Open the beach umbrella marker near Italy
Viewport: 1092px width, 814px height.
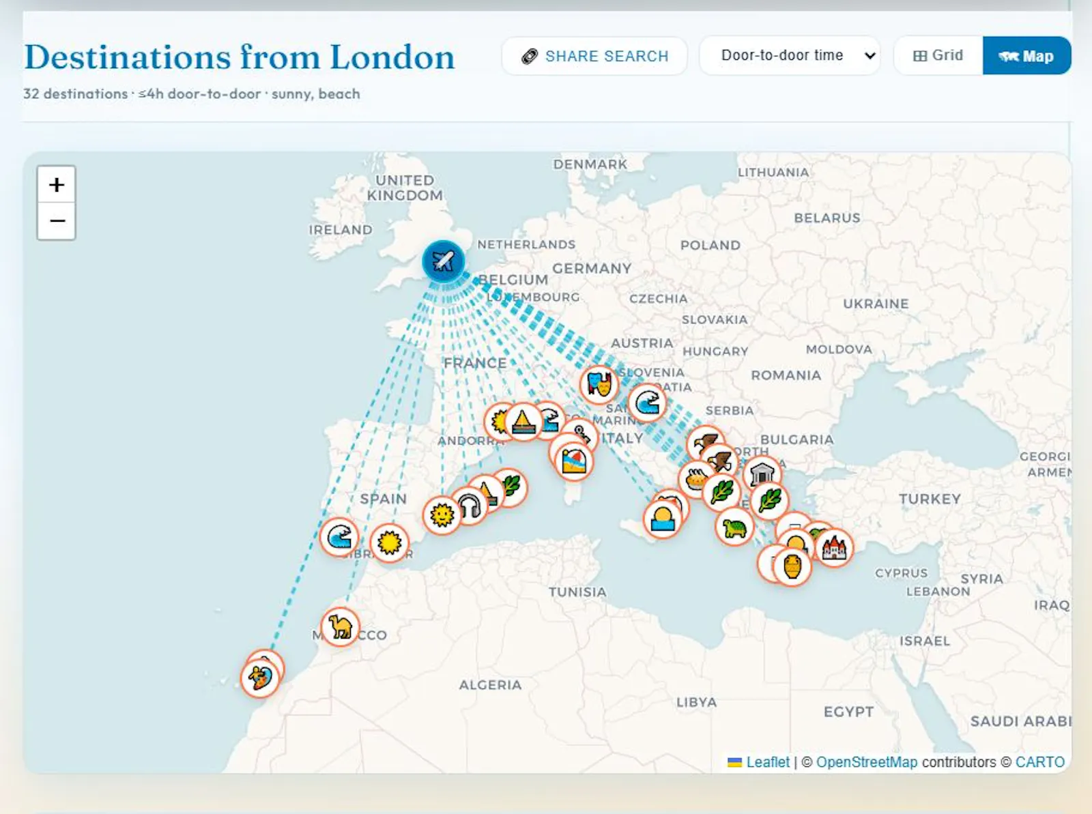pos(574,462)
